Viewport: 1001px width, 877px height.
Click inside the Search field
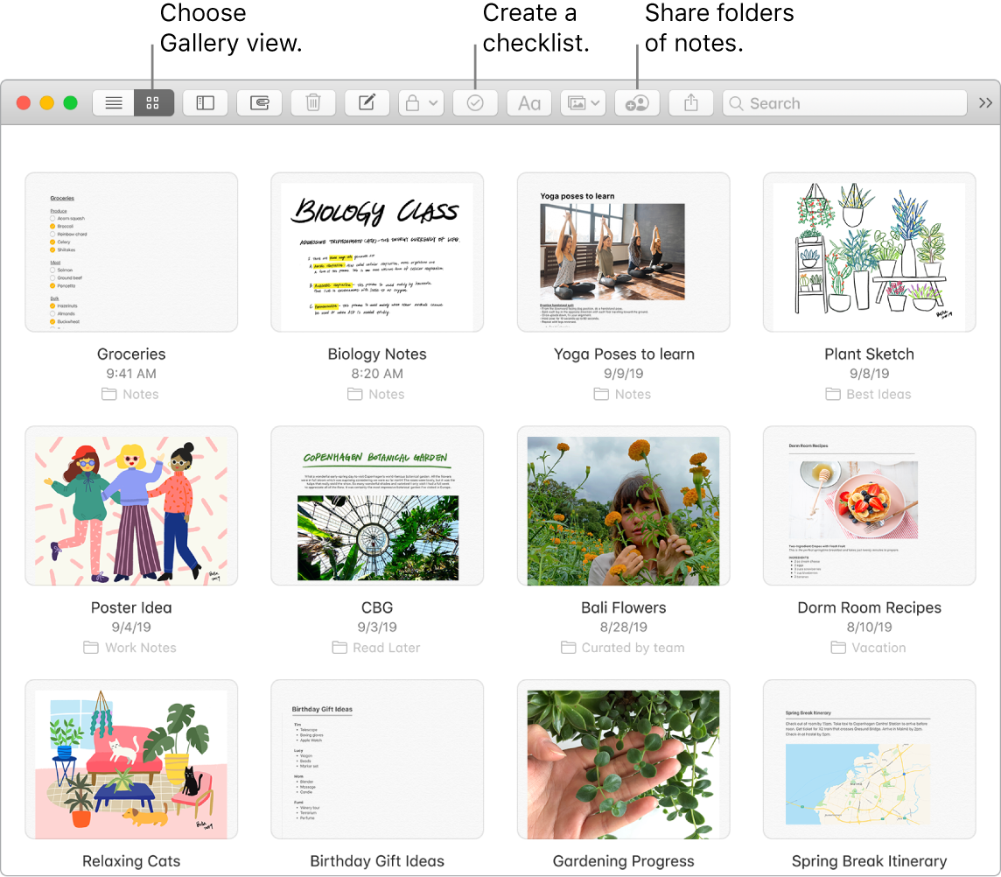coord(844,102)
